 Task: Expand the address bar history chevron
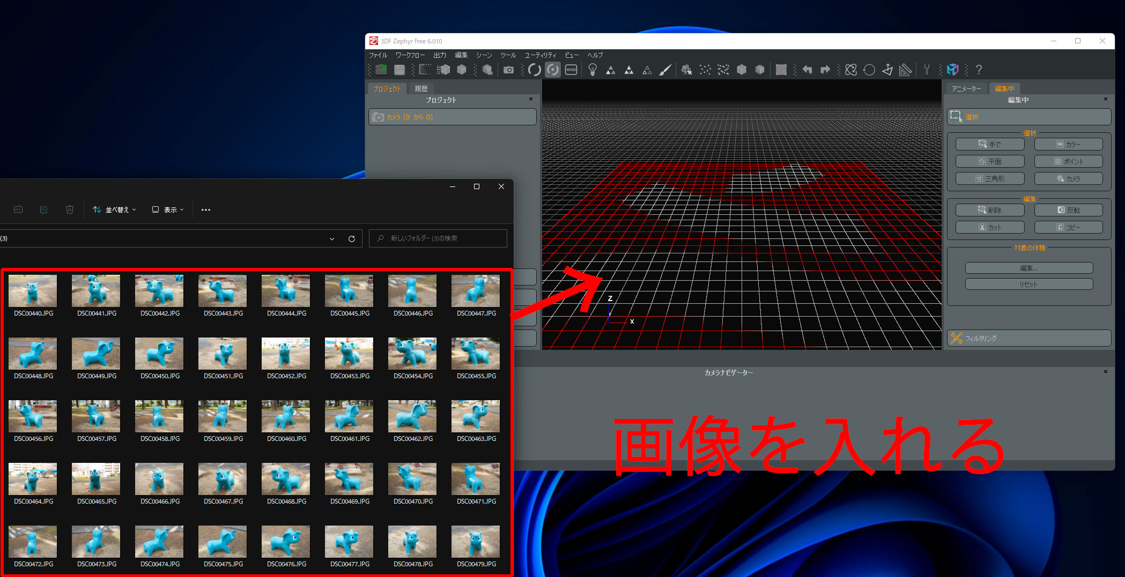(x=332, y=238)
